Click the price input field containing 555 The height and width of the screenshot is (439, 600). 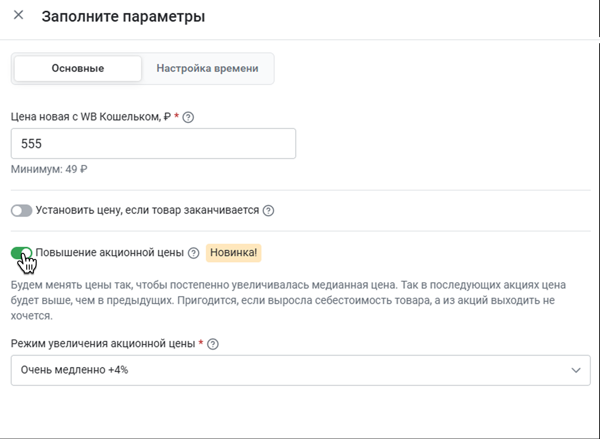153,144
